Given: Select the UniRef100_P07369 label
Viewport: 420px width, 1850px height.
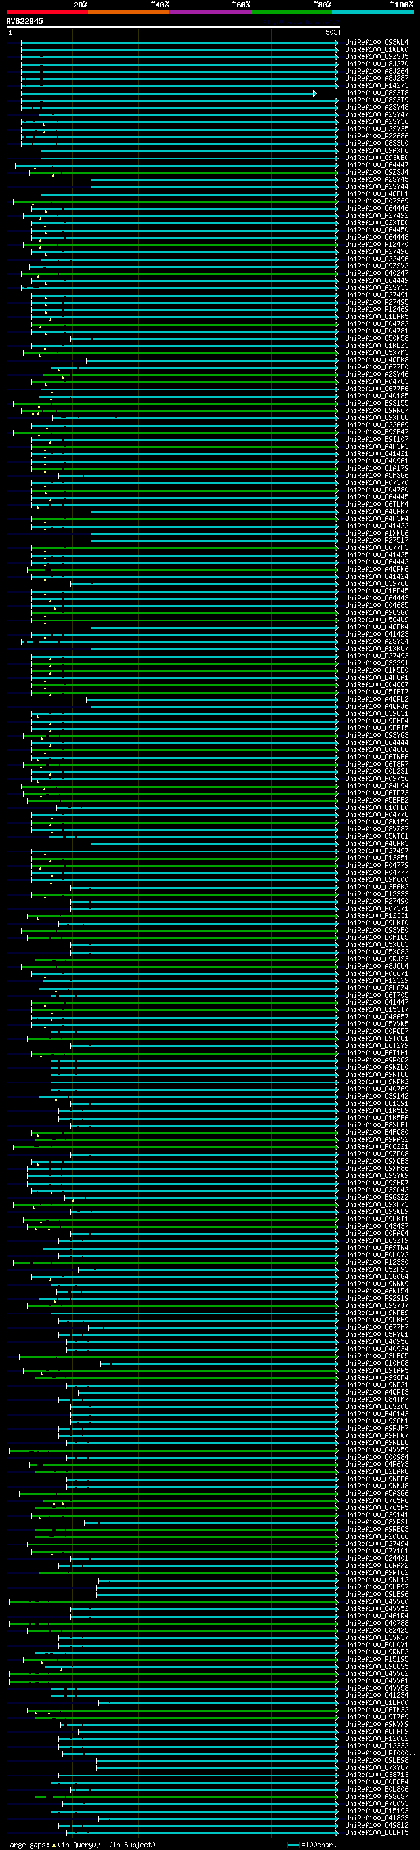Looking at the screenshot, I should 376,201.
